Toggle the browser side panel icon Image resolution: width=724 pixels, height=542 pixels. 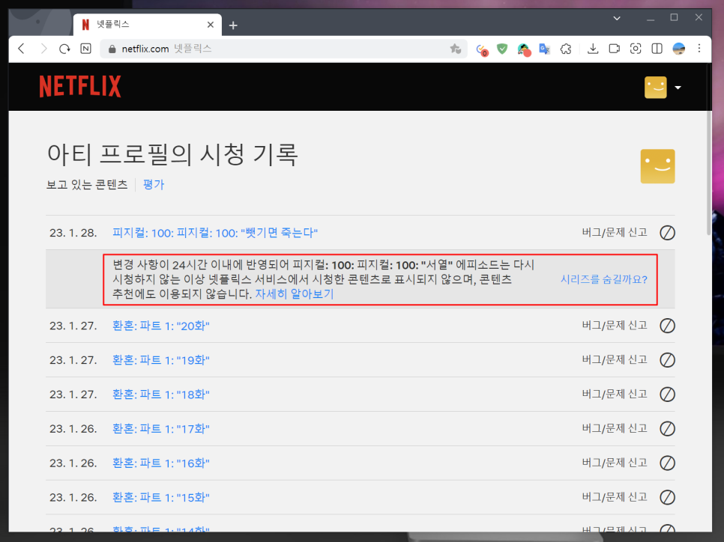click(657, 49)
